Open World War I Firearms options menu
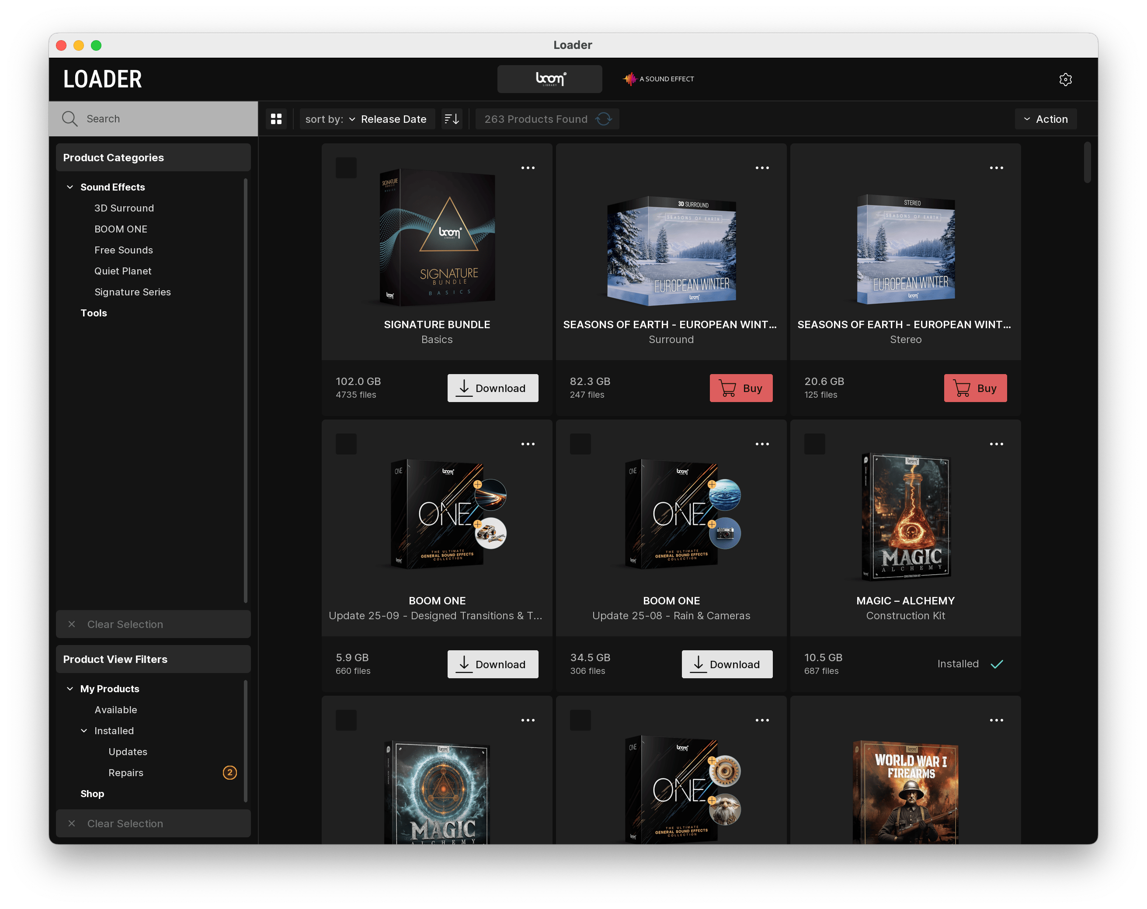 coord(996,720)
